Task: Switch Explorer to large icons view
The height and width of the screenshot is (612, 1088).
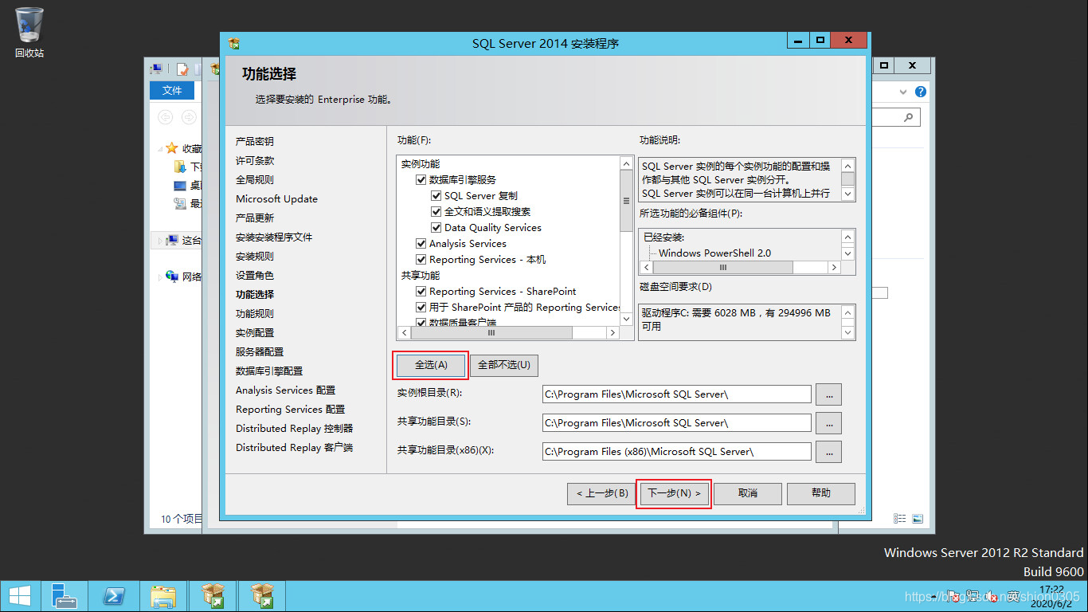Action: (918, 518)
